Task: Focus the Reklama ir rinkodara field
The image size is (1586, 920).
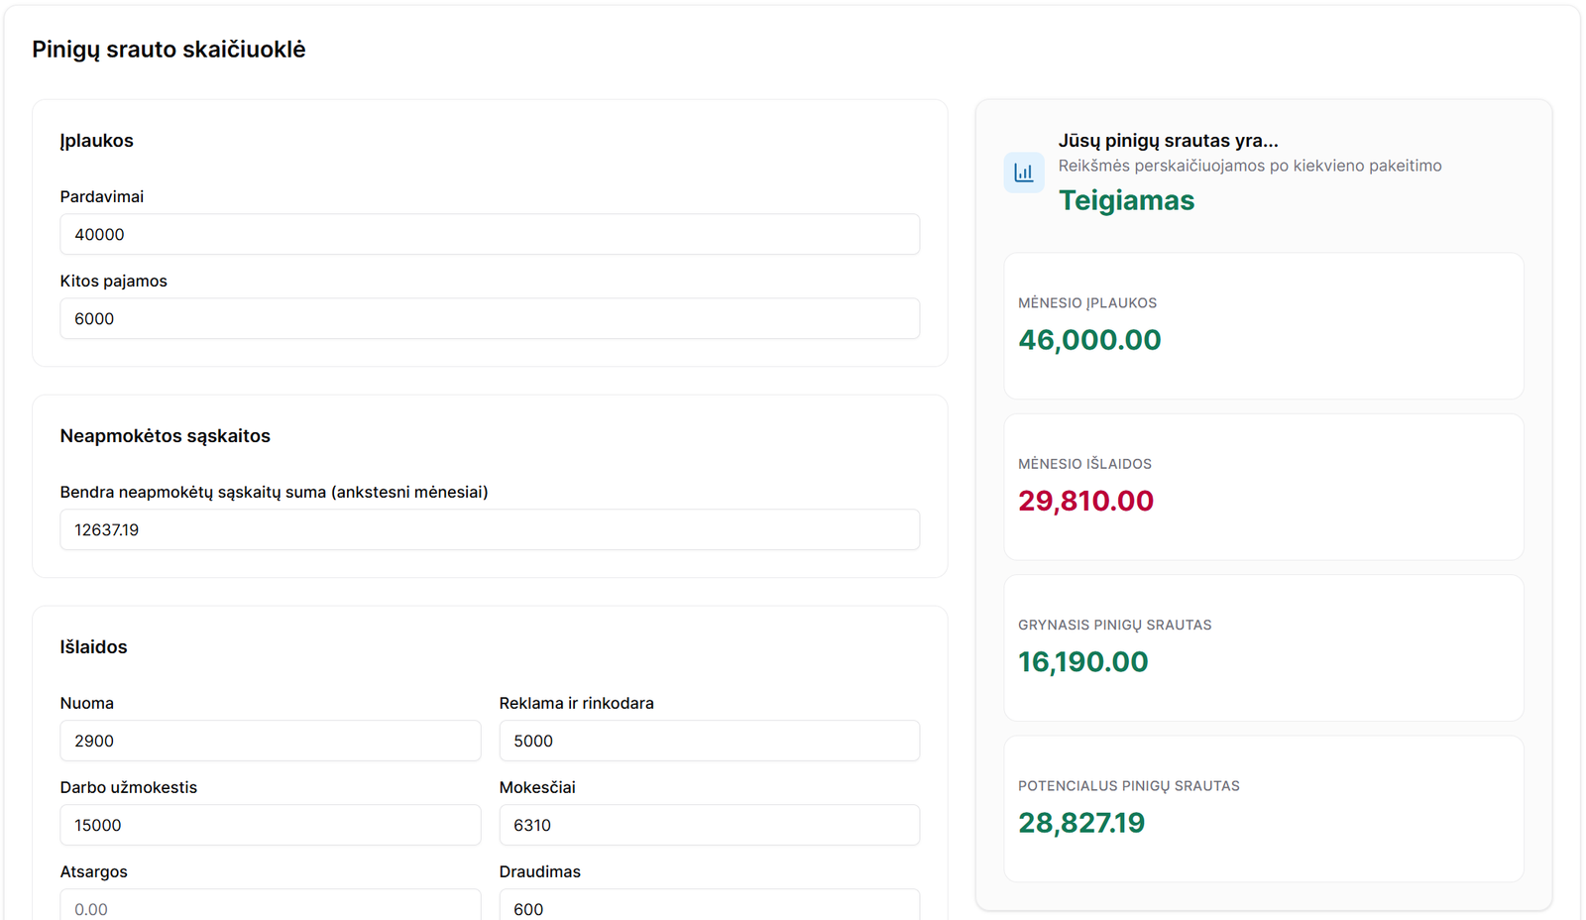Action: 709,742
